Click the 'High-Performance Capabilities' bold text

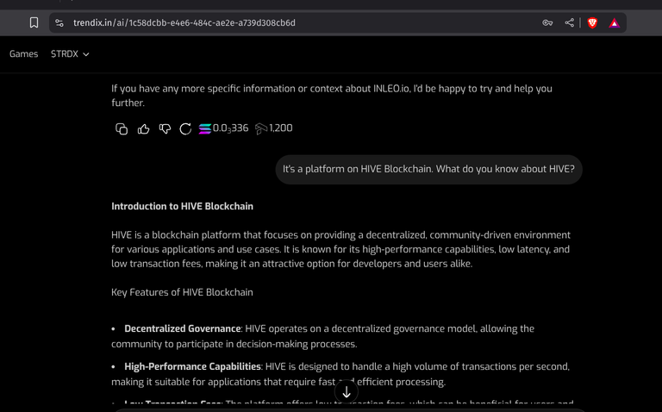point(192,366)
